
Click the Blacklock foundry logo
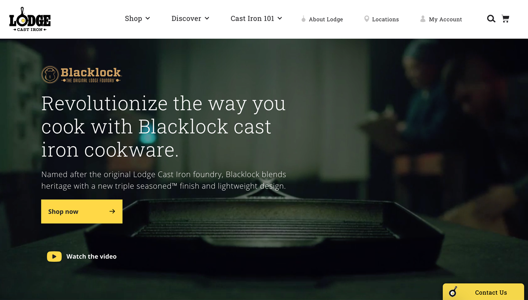(x=81, y=75)
